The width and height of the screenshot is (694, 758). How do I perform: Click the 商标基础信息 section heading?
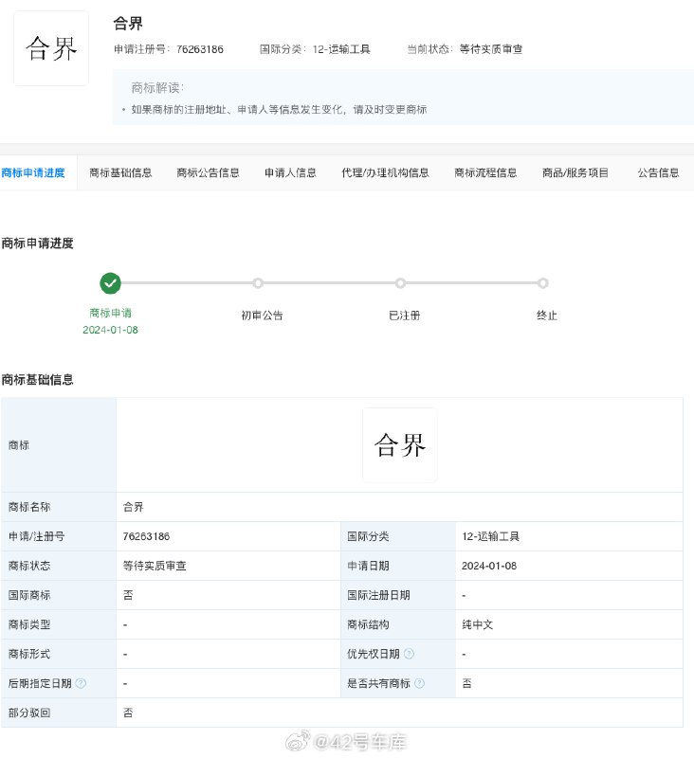click(x=37, y=380)
